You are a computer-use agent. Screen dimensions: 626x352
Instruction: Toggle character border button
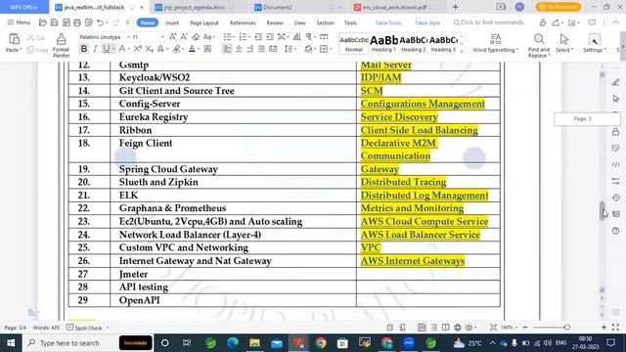pos(207,49)
